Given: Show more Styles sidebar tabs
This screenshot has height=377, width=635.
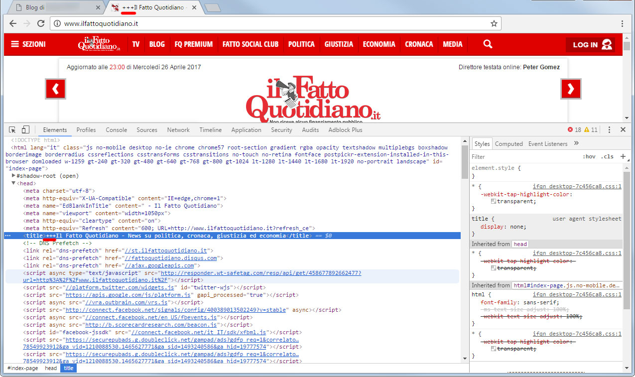Looking at the screenshot, I should click(576, 143).
